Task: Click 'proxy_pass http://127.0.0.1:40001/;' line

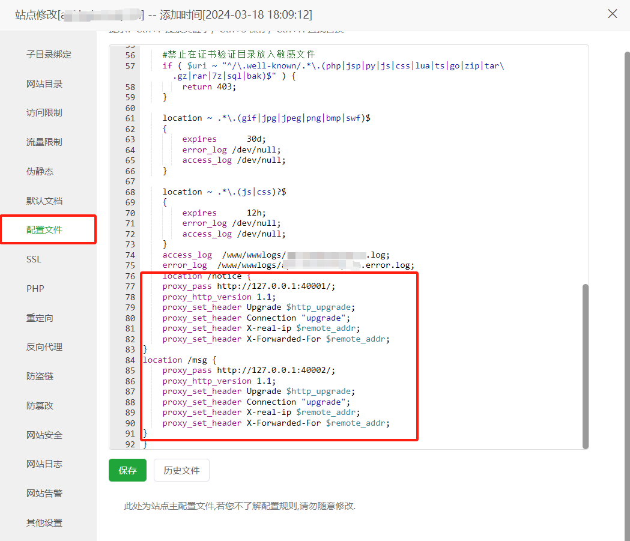Action: [x=249, y=286]
